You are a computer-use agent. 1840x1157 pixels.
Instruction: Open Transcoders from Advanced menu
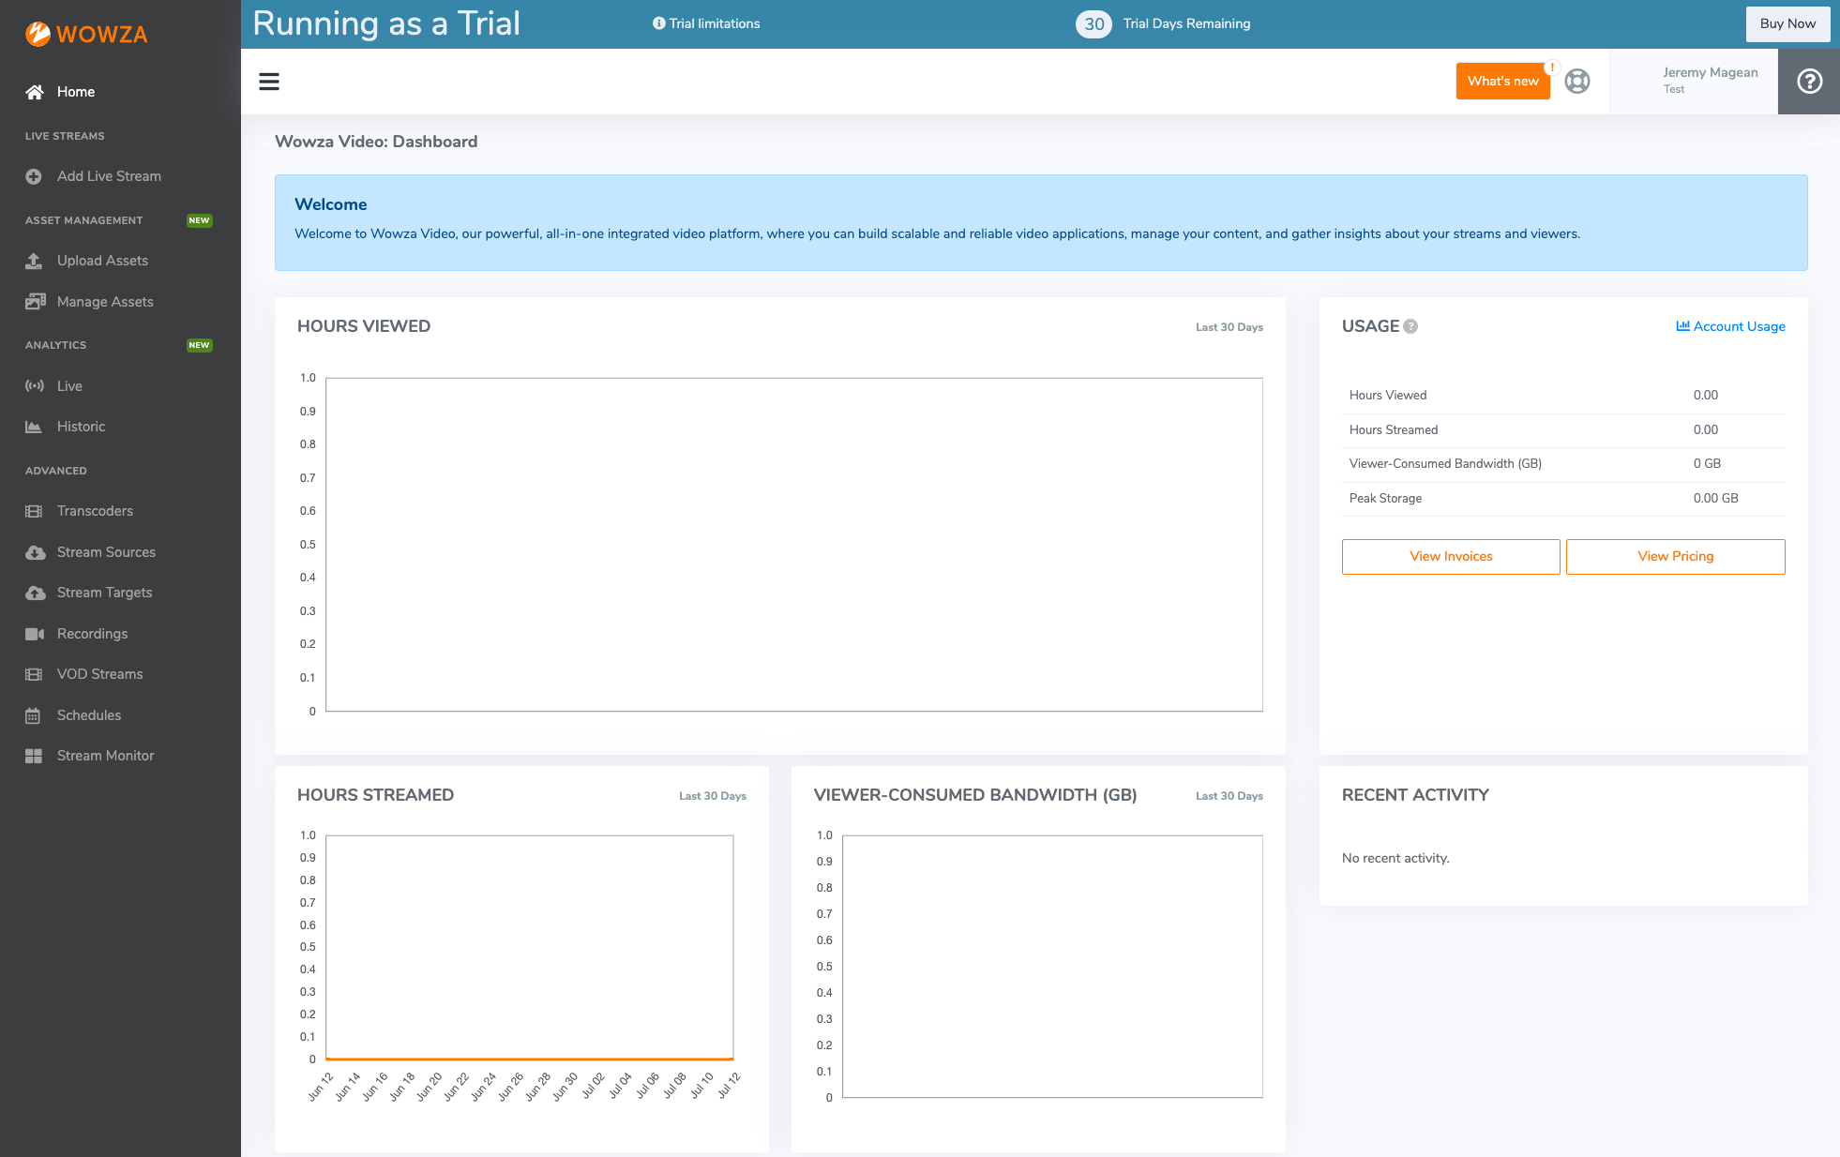point(95,511)
